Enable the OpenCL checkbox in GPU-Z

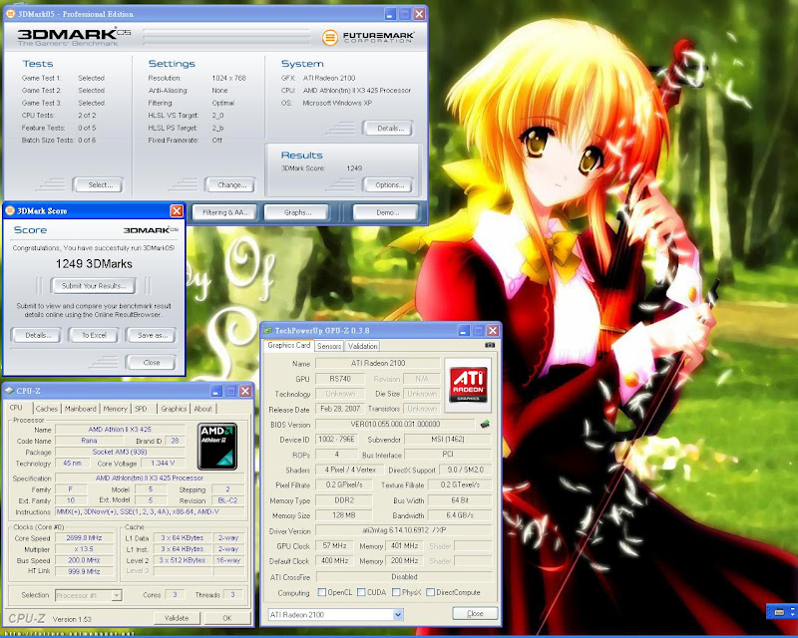(321, 592)
